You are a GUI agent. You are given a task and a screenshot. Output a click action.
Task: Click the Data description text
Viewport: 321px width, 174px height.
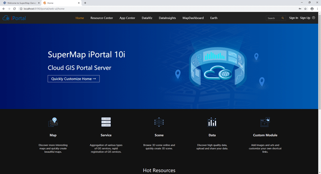212,147
